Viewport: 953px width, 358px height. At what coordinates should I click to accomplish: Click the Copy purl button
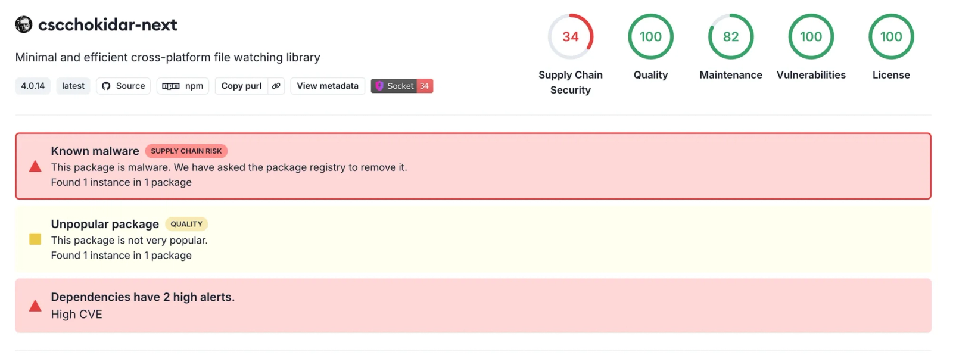pos(241,86)
